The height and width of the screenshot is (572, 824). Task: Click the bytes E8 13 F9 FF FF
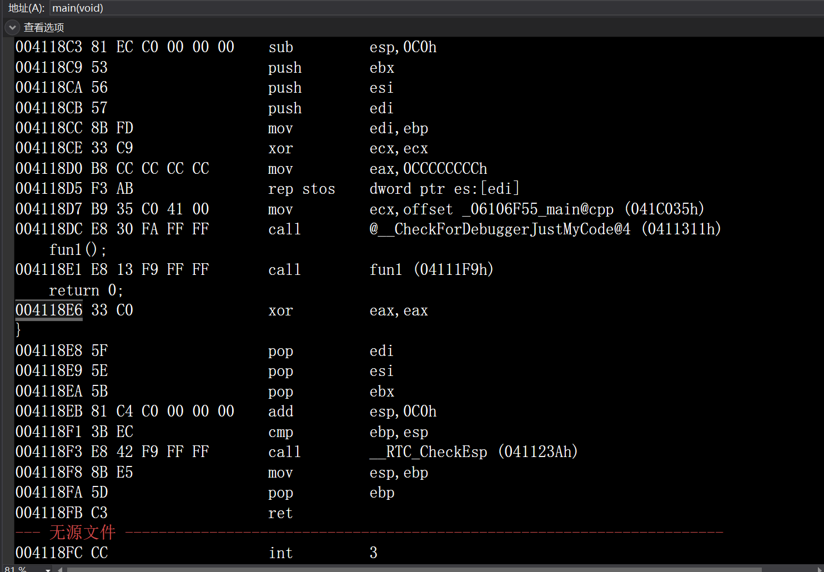point(150,270)
